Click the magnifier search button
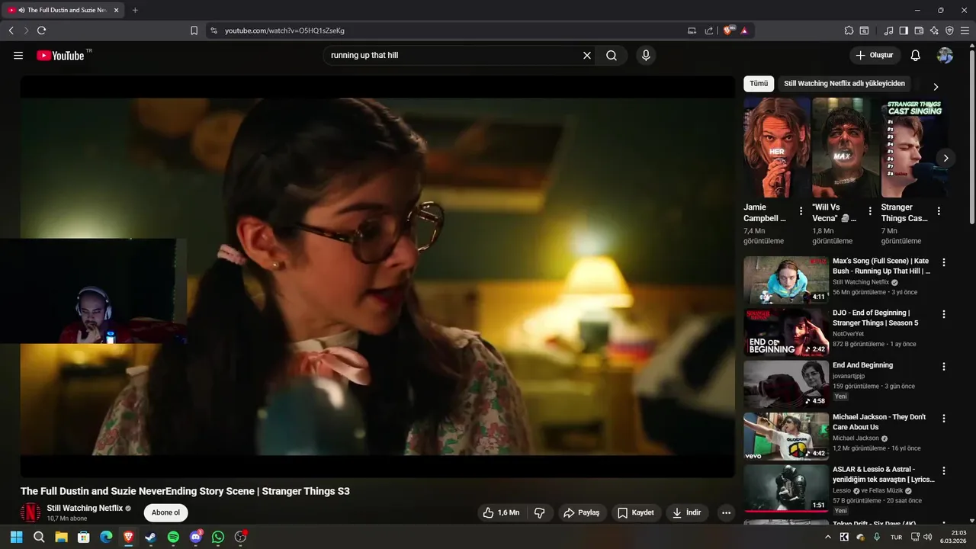This screenshot has height=549, width=976. pos(612,56)
